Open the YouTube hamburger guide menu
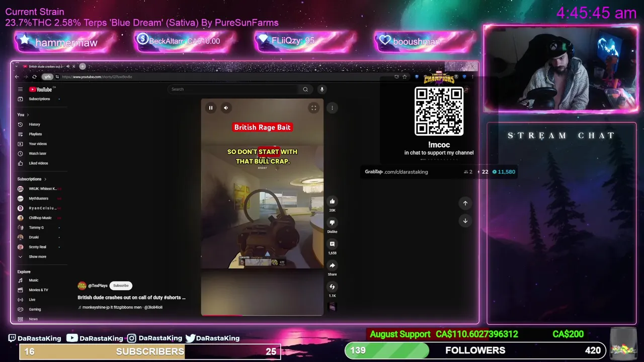The height and width of the screenshot is (362, 644). [x=20, y=89]
